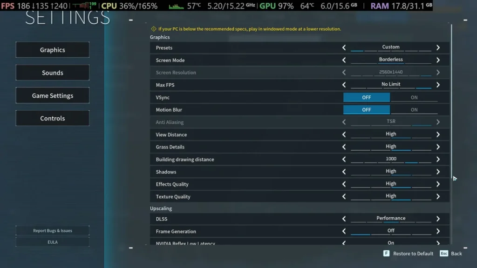Click previous arrow for Screen Mode
The width and height of the screenshot is (477, 268).
click(x=344, y=60)
